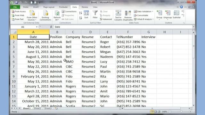Image resolution: width=205 pixels, height=115 pixels.
Task: Switch to Sheet3 tab
Action: point(48,108)
